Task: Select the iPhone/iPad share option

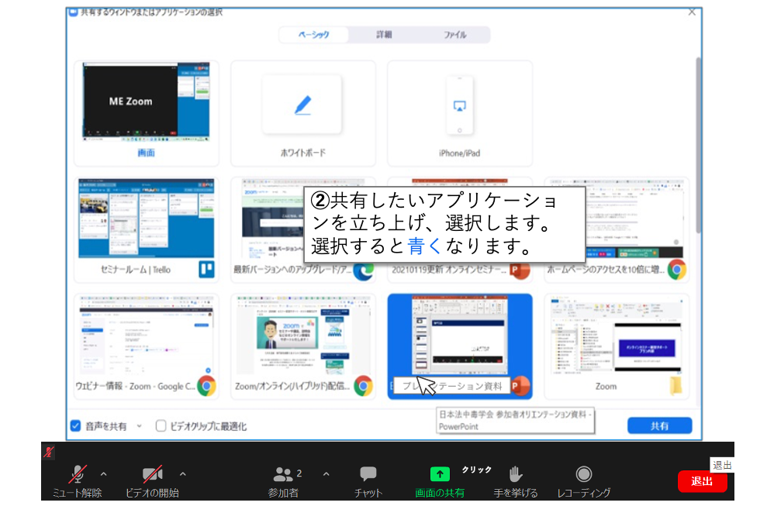Action: [459, 113]
